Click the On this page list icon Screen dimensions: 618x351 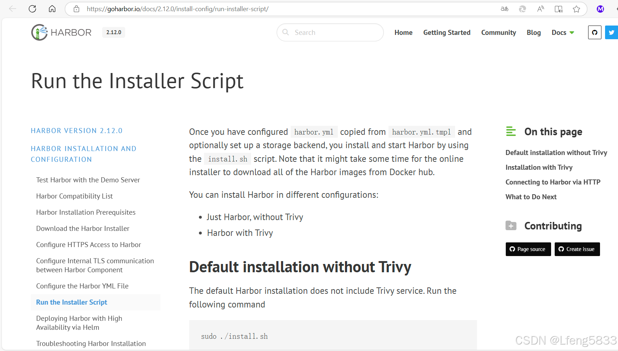[x=511, y=131]
